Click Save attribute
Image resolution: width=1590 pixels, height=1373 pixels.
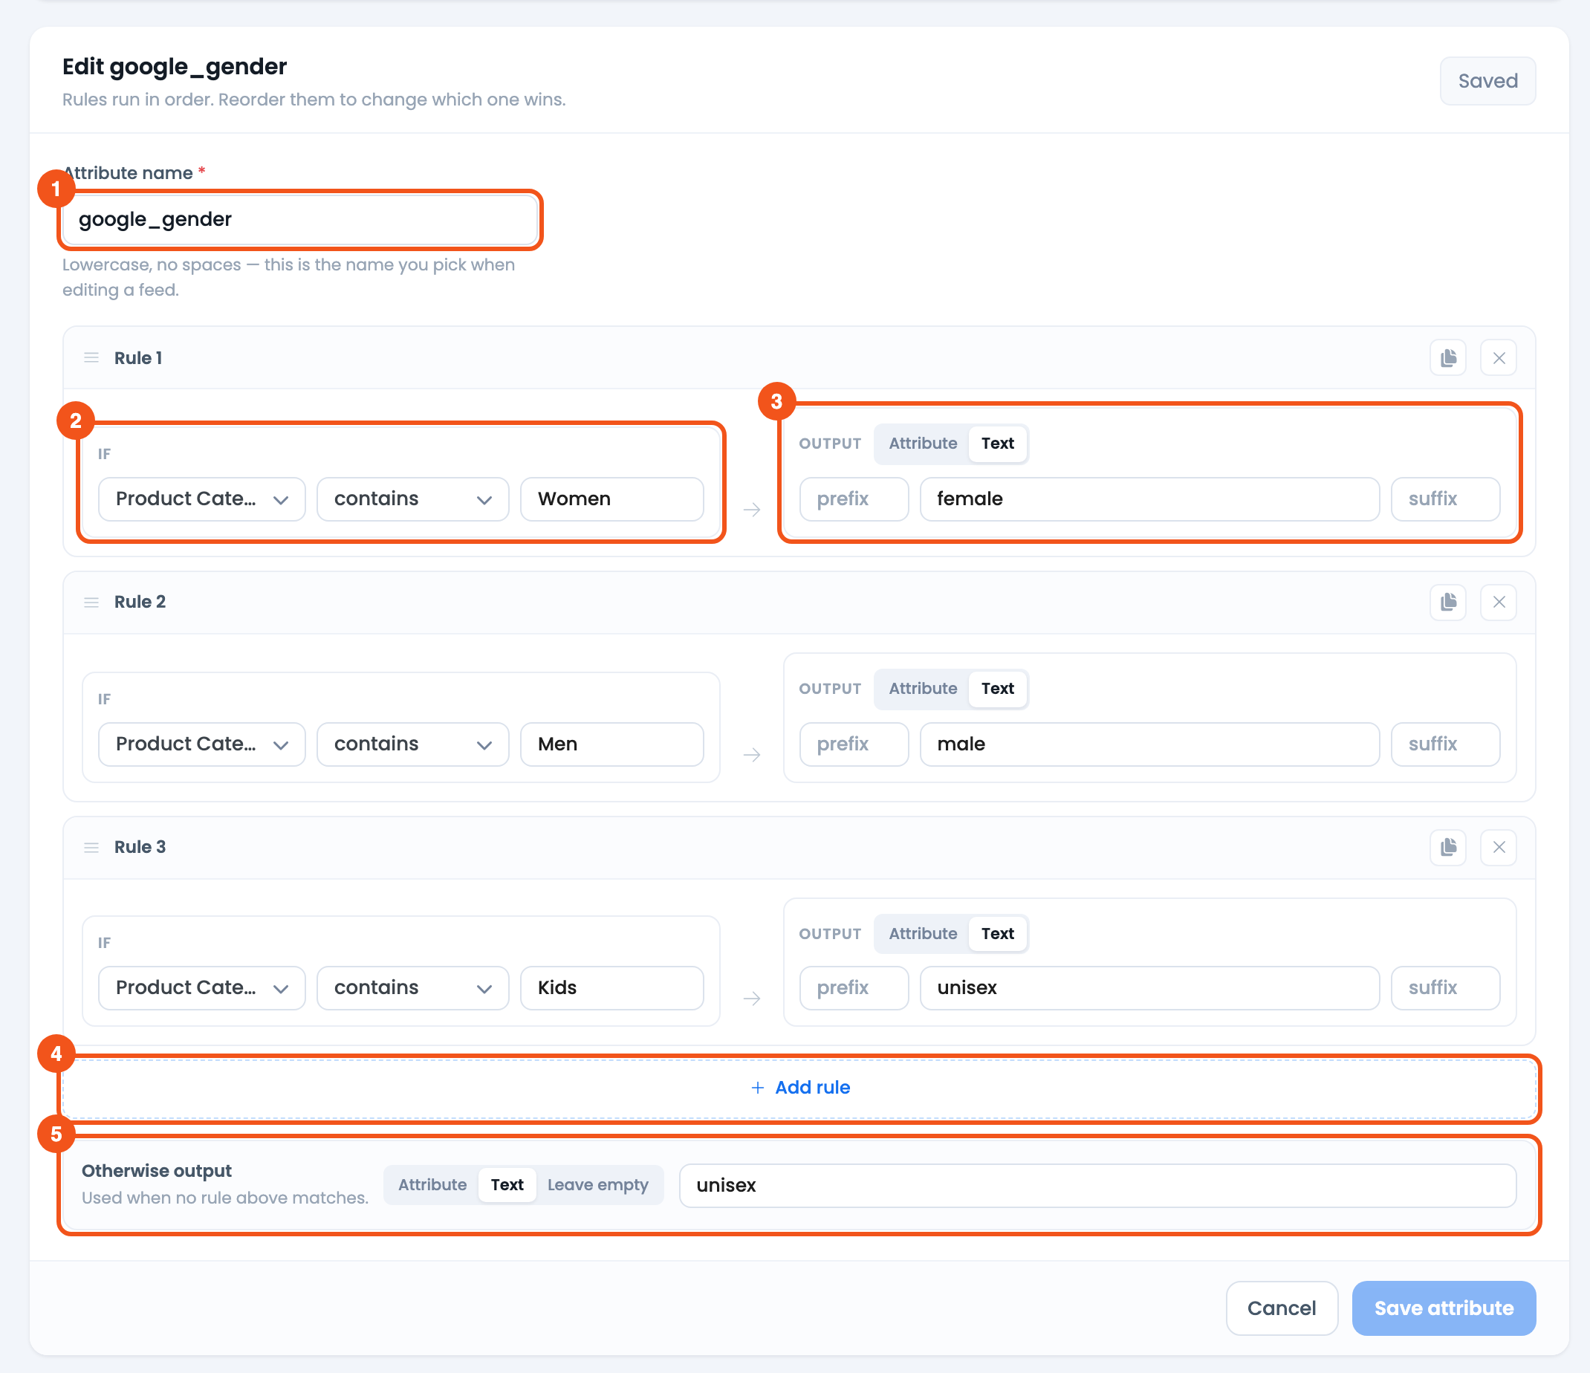click(x=1444, y=1308)
